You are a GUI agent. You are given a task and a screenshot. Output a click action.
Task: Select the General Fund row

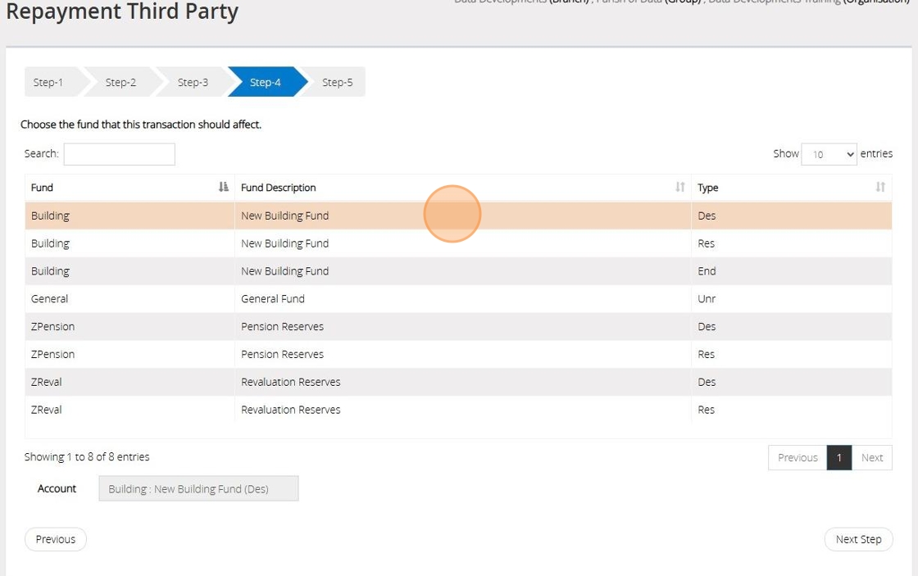click(x=273, y=299)
